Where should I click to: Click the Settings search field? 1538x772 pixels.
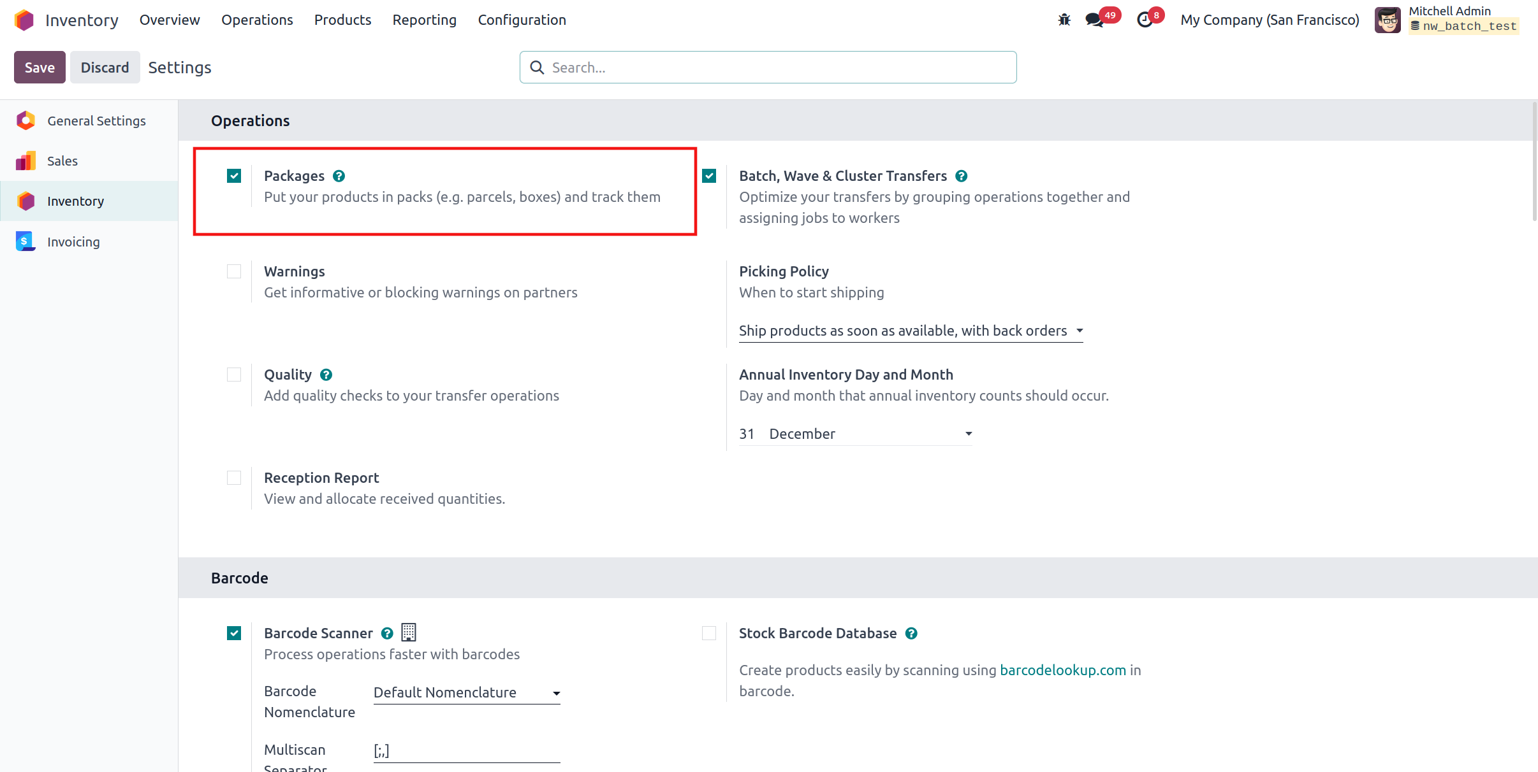768,68
